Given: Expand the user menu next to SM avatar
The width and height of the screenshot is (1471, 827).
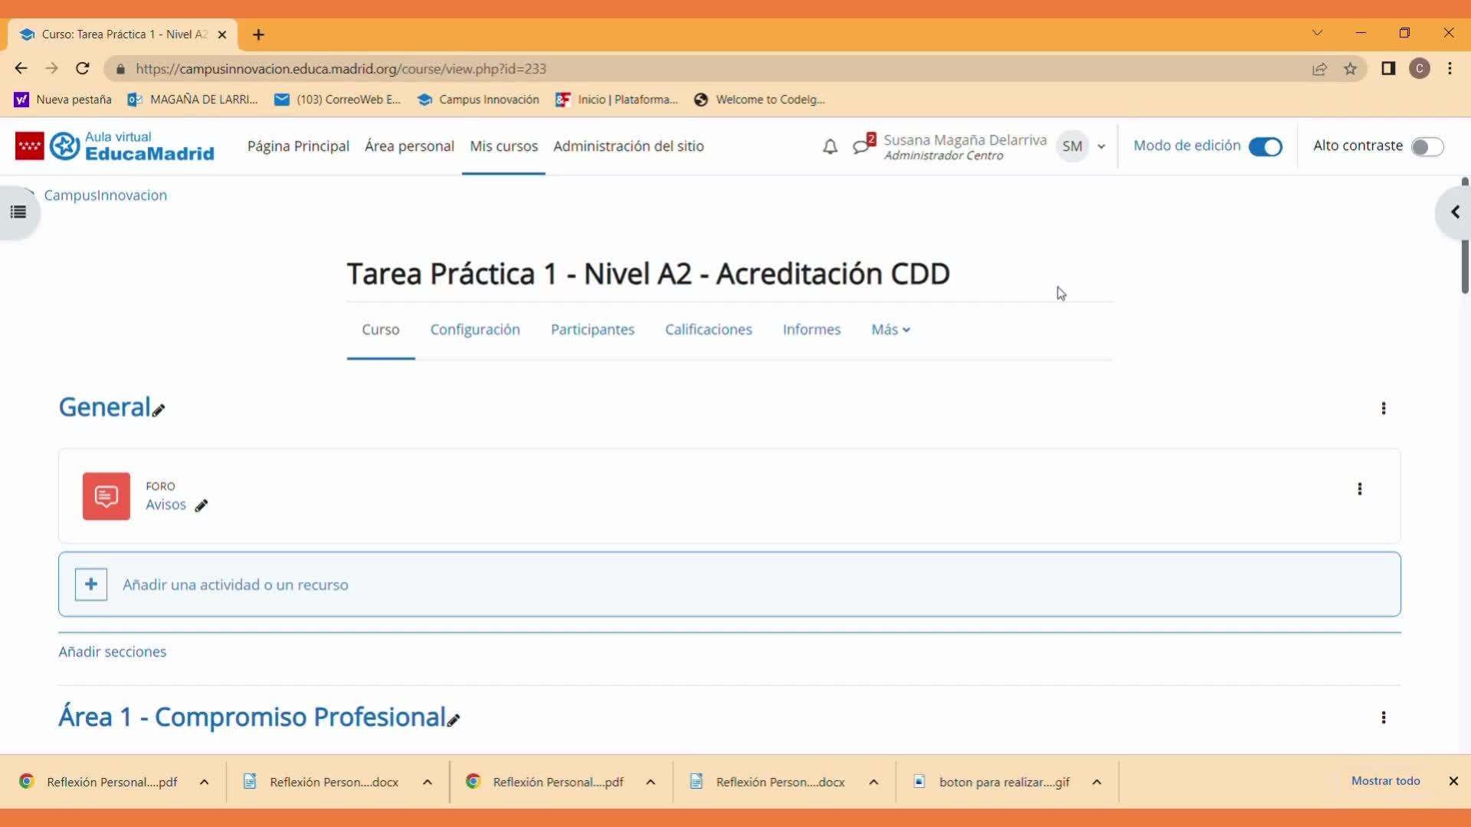Looking at the screenshot, I should 1101,146.
